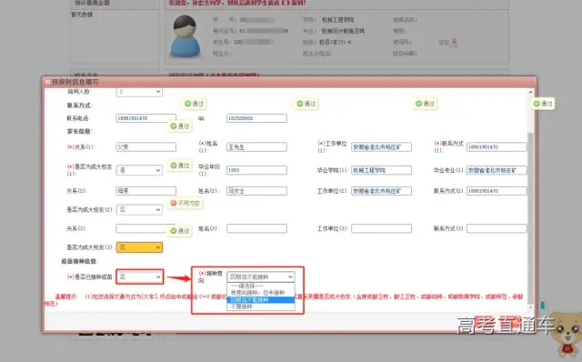Click the teal download arrow icon right of dialog
This screenshot has height=362, width=582.
coord(542,306)
